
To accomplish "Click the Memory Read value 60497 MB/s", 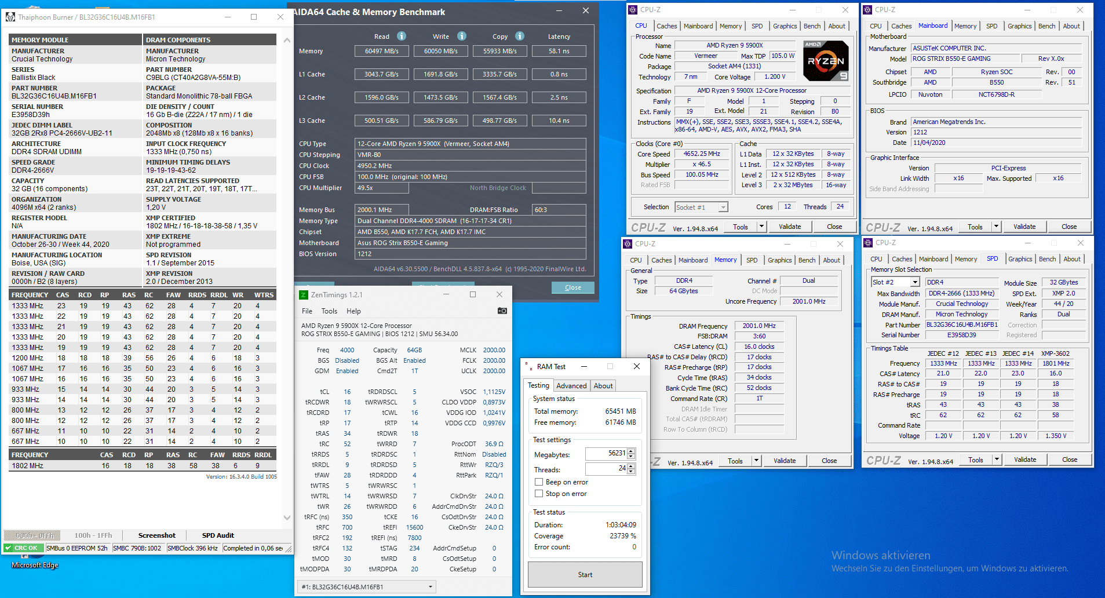I will click(x=381, y=51).
